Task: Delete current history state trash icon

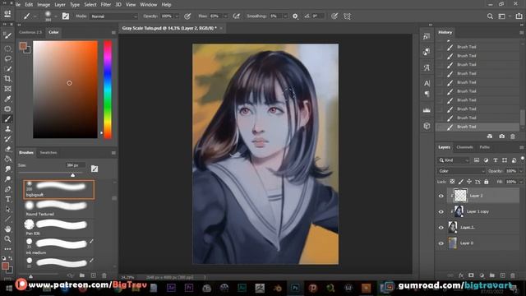Action: click(x=513, y=136)
